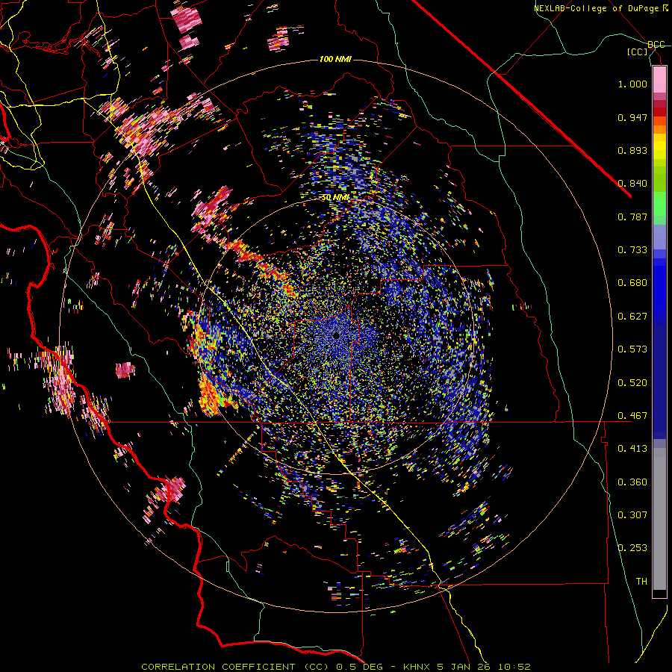This screenshot has width=672, height=672.
Task: Click the 0.947 legend value
Action: click(x=632, y=117)
